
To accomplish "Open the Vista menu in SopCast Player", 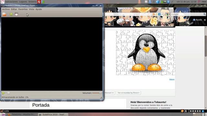I will click(x=32, y=9).
